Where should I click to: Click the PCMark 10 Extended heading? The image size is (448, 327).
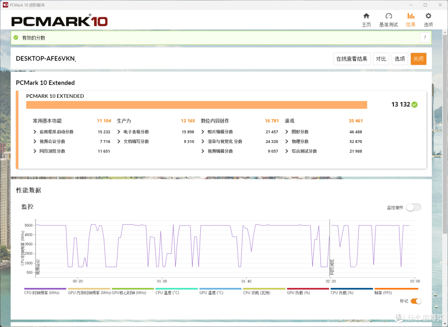tap(45, 83)
